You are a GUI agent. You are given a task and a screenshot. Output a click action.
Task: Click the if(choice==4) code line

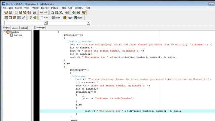79,70
